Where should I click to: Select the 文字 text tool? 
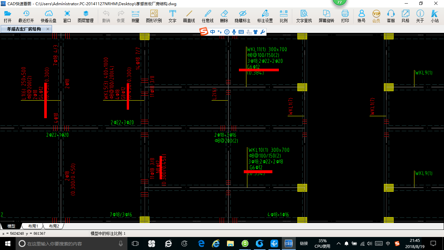click(x=172, y=16)
